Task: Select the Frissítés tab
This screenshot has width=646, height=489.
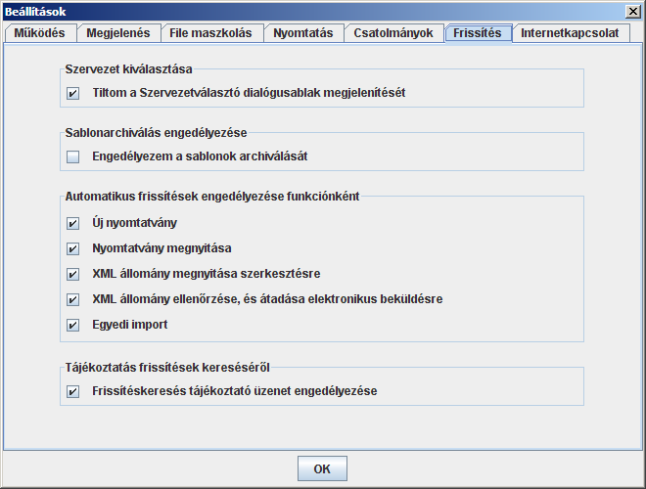Action: tap(478, 33)
